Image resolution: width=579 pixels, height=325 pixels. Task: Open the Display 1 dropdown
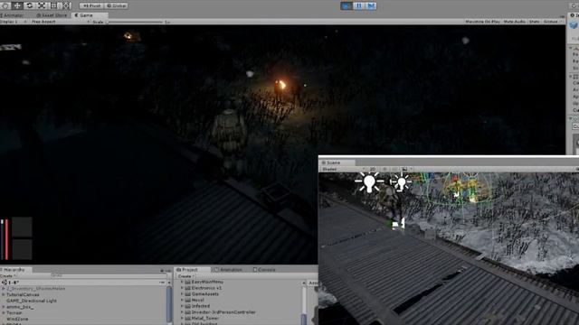pyautogui.click(x=14, y=22)
